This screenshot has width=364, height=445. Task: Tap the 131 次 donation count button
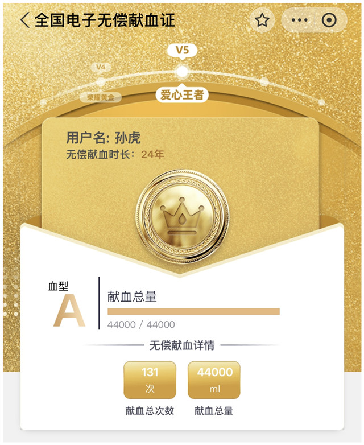[150, 380]
